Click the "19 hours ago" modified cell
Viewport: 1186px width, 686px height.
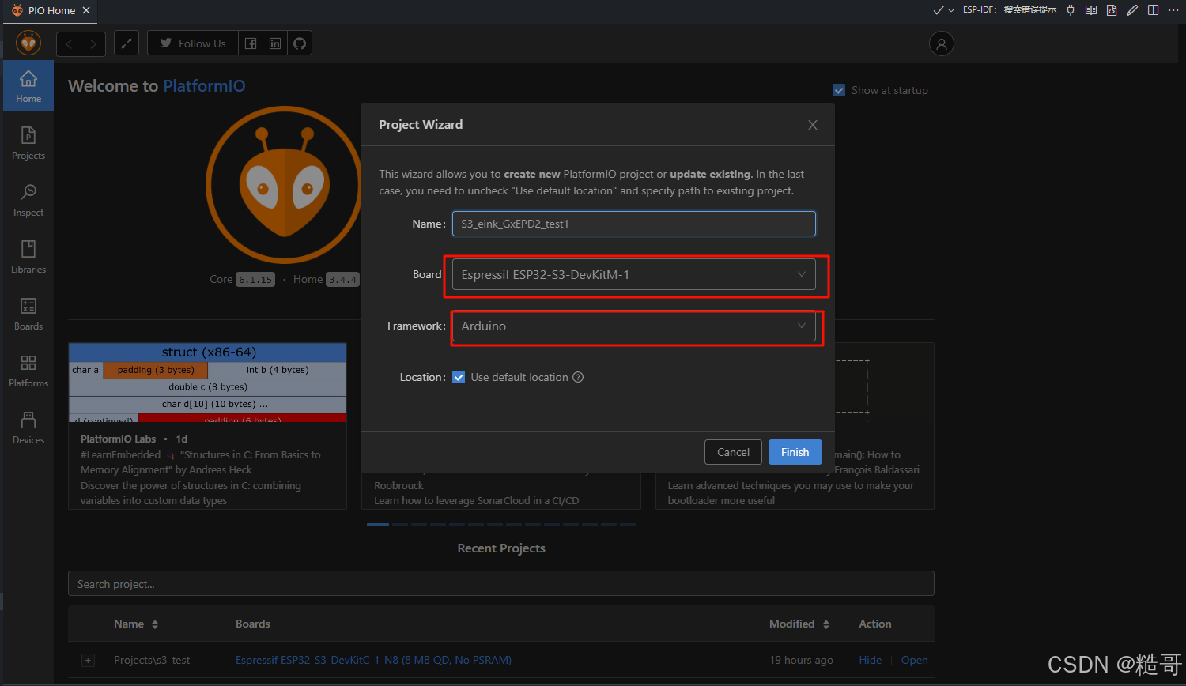[x=801, y=660]
